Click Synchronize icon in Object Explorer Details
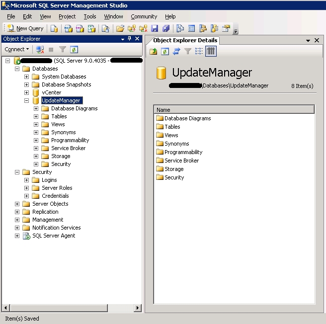Image resolution: width=326 pixels, height=324 pixels. coord(176,51)
